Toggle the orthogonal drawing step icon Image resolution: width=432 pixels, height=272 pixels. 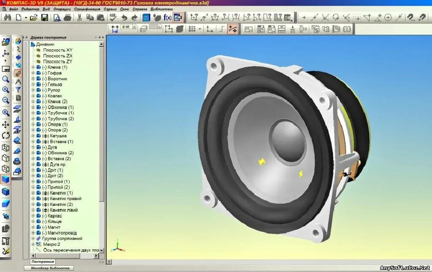point(221,29)
